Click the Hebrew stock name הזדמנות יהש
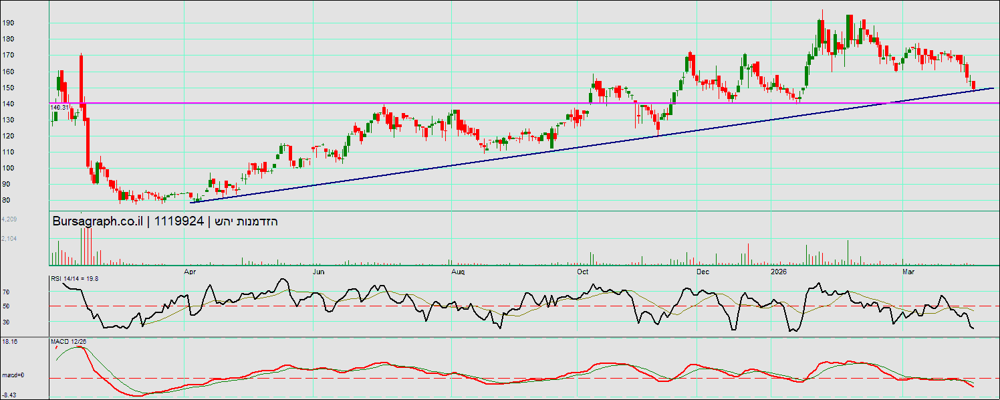Viewport: 1000px width, 400px height. 247,222
